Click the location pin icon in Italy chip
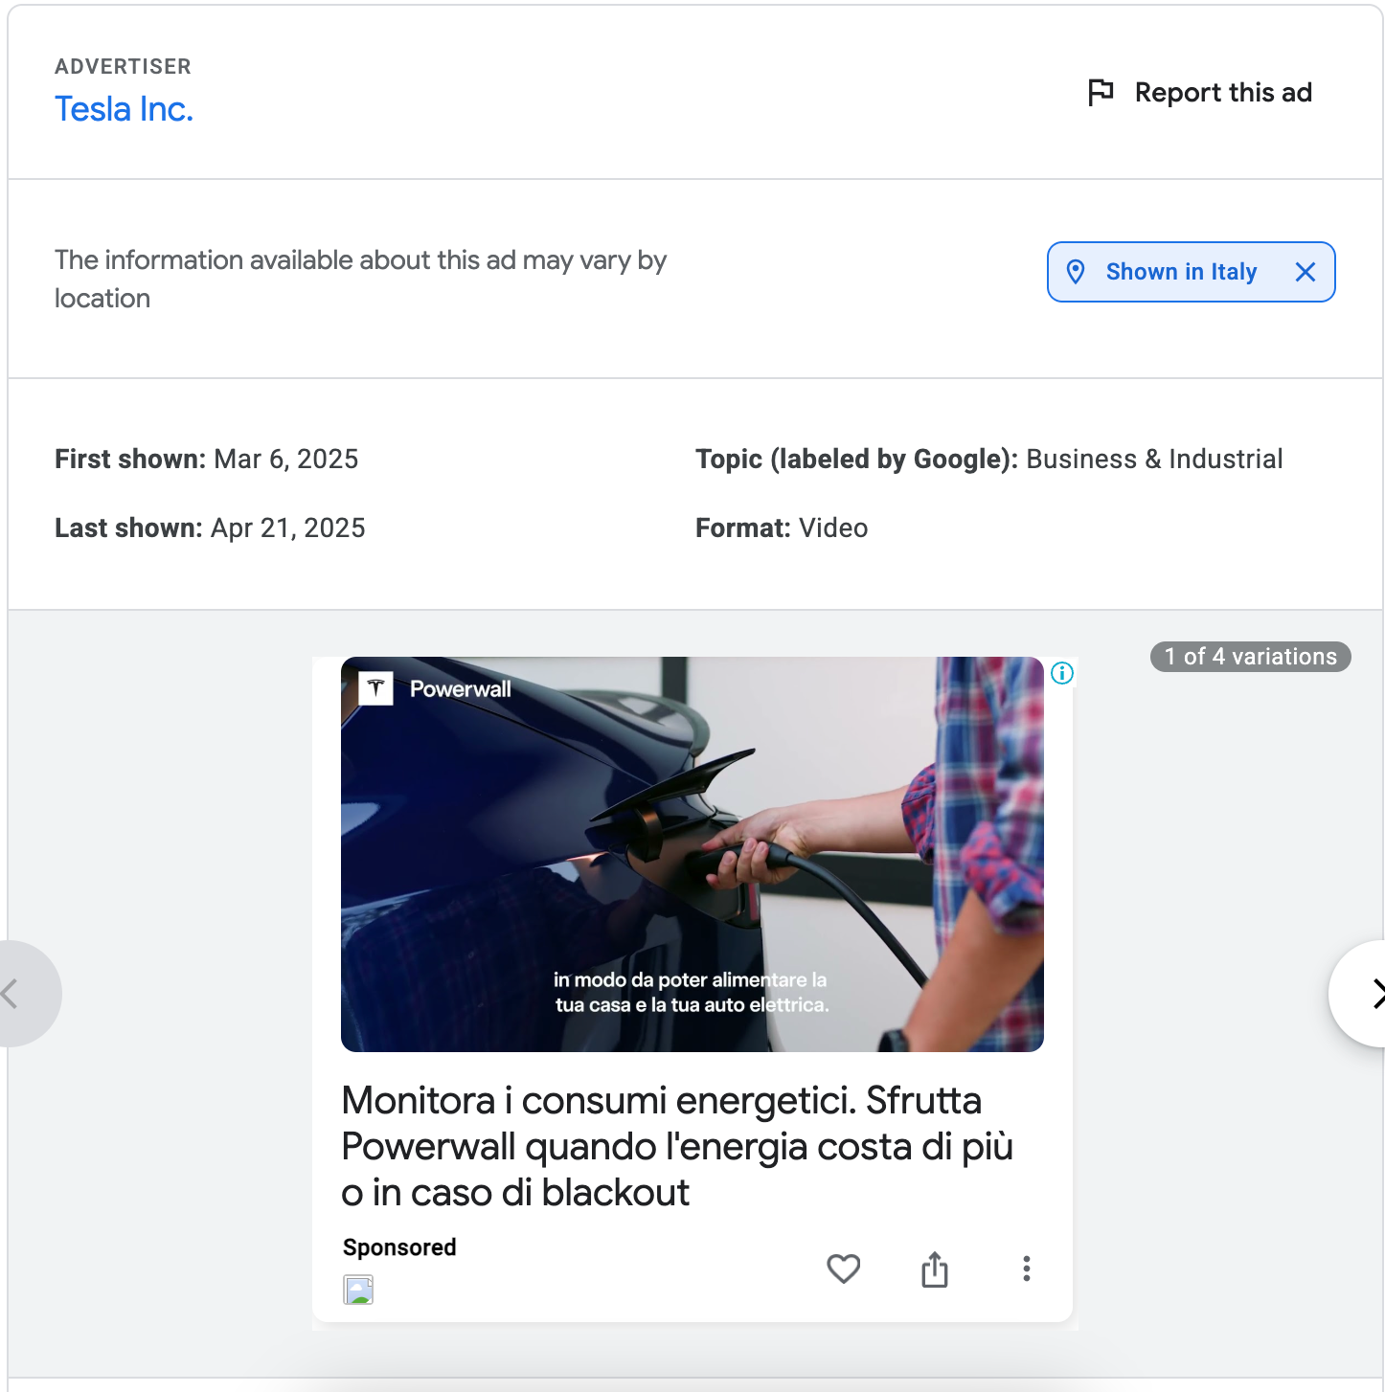1385x1392 pixels. [x=1076, y=272]
